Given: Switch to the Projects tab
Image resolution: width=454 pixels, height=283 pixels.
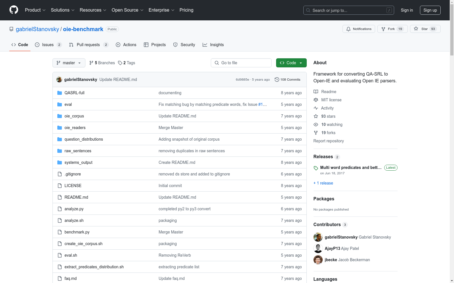Looking at the screenshot, I should coord(155,45).
